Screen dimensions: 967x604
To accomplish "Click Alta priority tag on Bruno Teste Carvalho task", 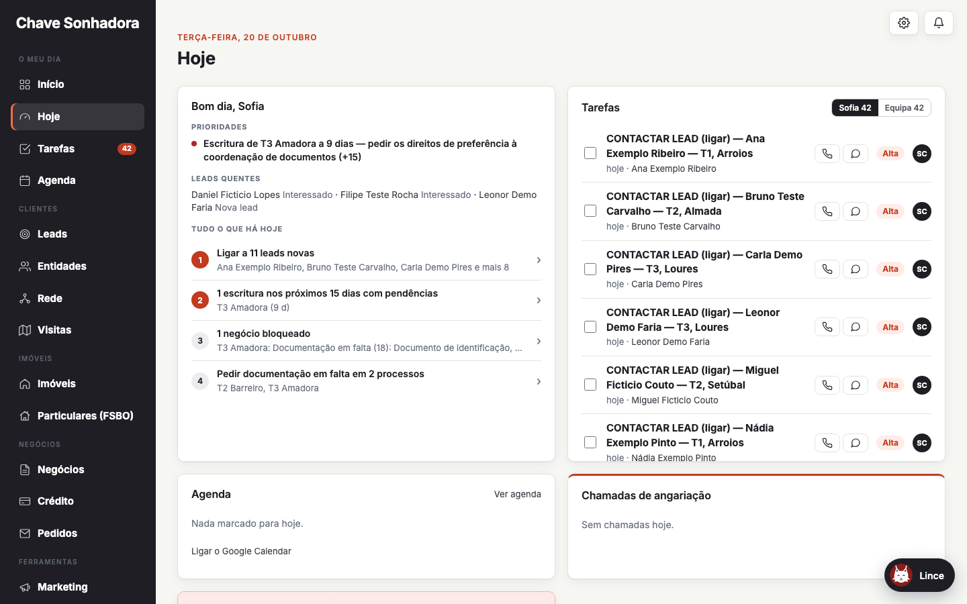I will coord(890,211).
